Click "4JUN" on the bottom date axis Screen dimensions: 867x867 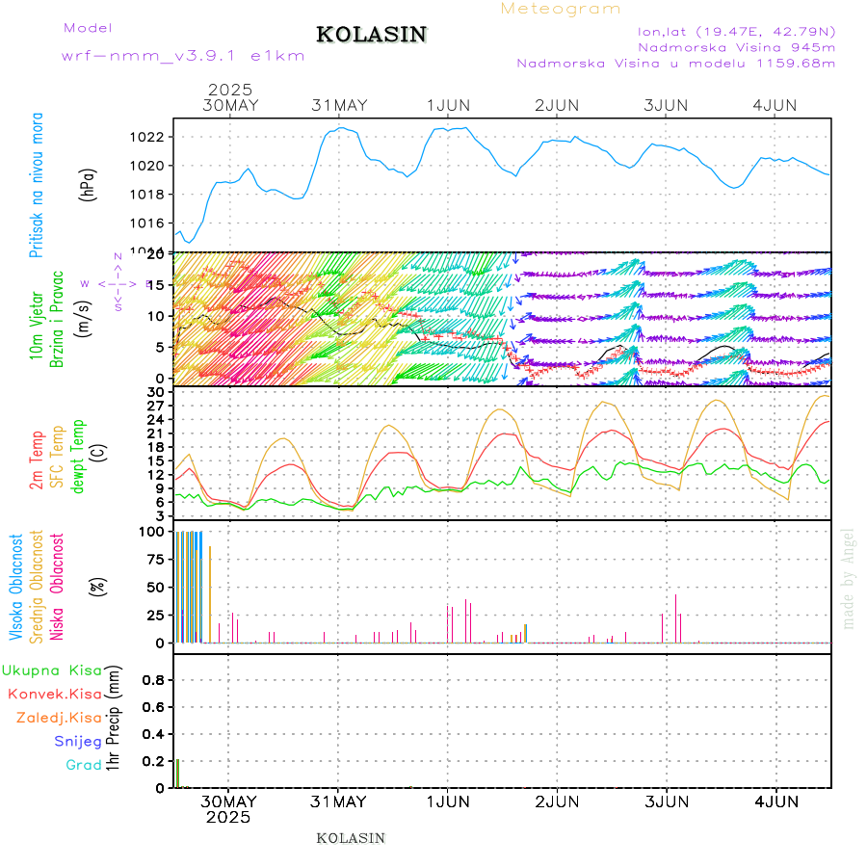pos(775,802)
